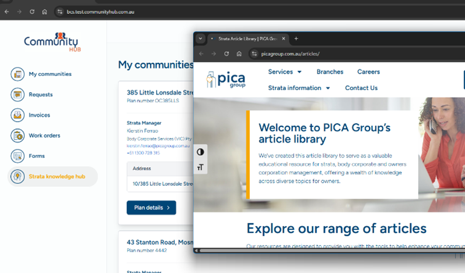Click the My communities sidebar icon
This screenshot has height=273, width=465.
(18, 74)
